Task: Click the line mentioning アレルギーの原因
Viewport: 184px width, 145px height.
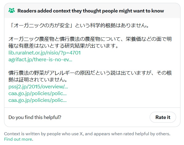Action: click(x=90, y=73)
